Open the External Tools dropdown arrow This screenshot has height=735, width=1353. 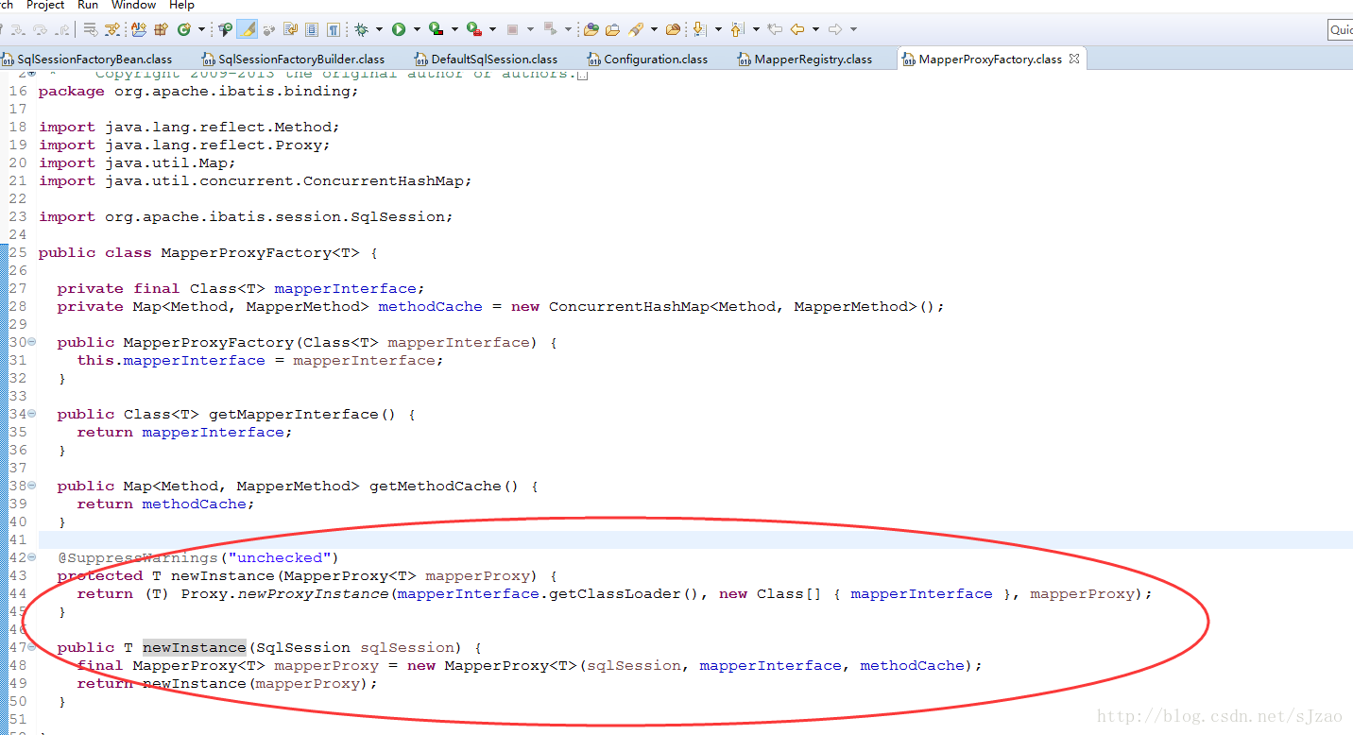click(492, 29)
